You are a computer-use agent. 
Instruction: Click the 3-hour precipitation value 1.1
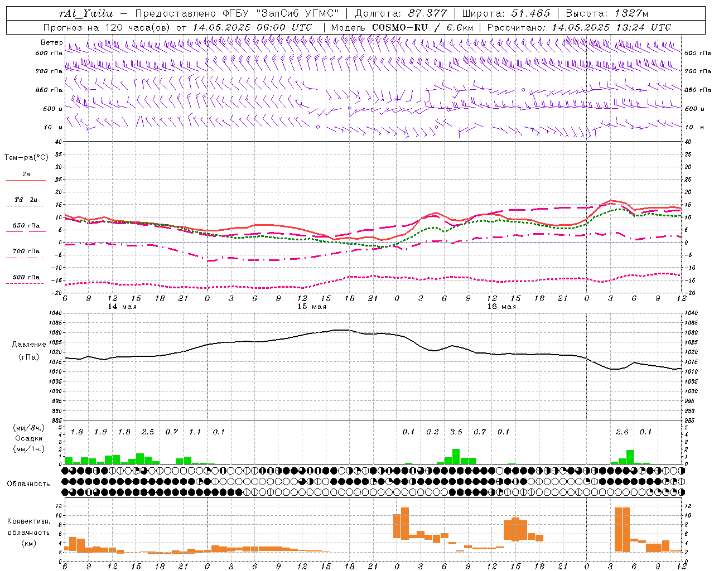pos(195,432)
